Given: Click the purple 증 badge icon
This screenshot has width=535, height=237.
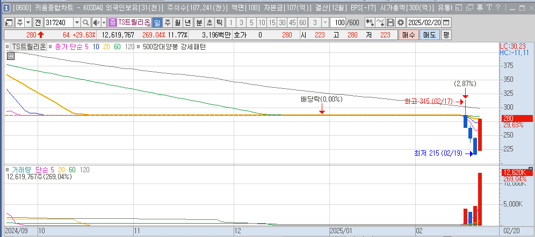Looking at the screenshot, I should click(x=113, y=23).
